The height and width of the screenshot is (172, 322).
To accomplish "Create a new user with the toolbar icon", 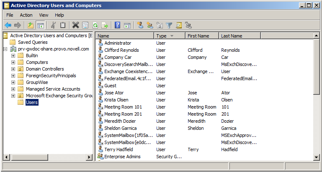I will coord(140,25).
